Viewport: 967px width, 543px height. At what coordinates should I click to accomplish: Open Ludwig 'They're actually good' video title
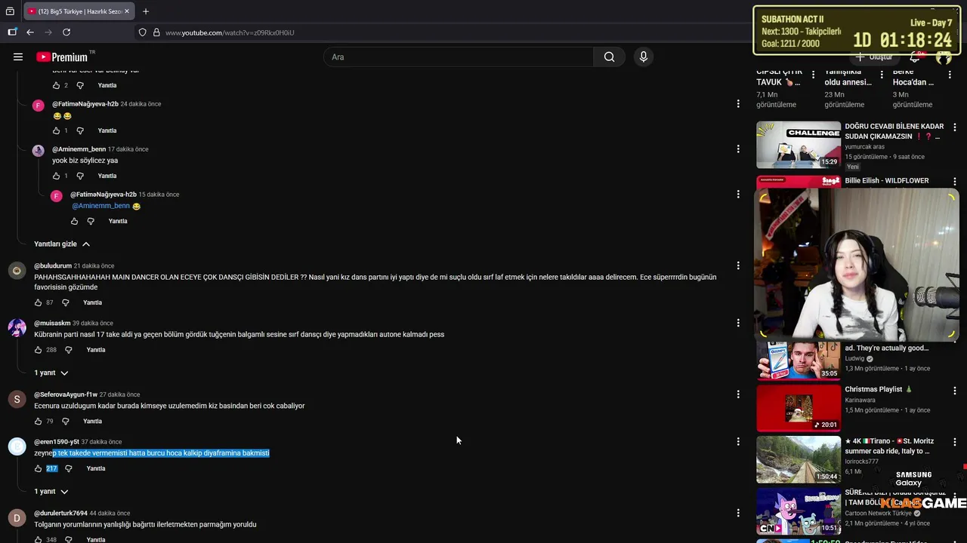(886, 348)
